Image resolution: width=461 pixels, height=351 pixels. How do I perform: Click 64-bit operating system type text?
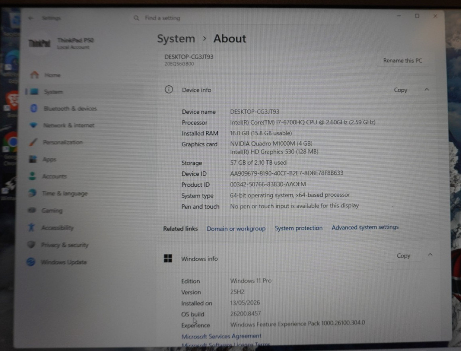[290, 195]
